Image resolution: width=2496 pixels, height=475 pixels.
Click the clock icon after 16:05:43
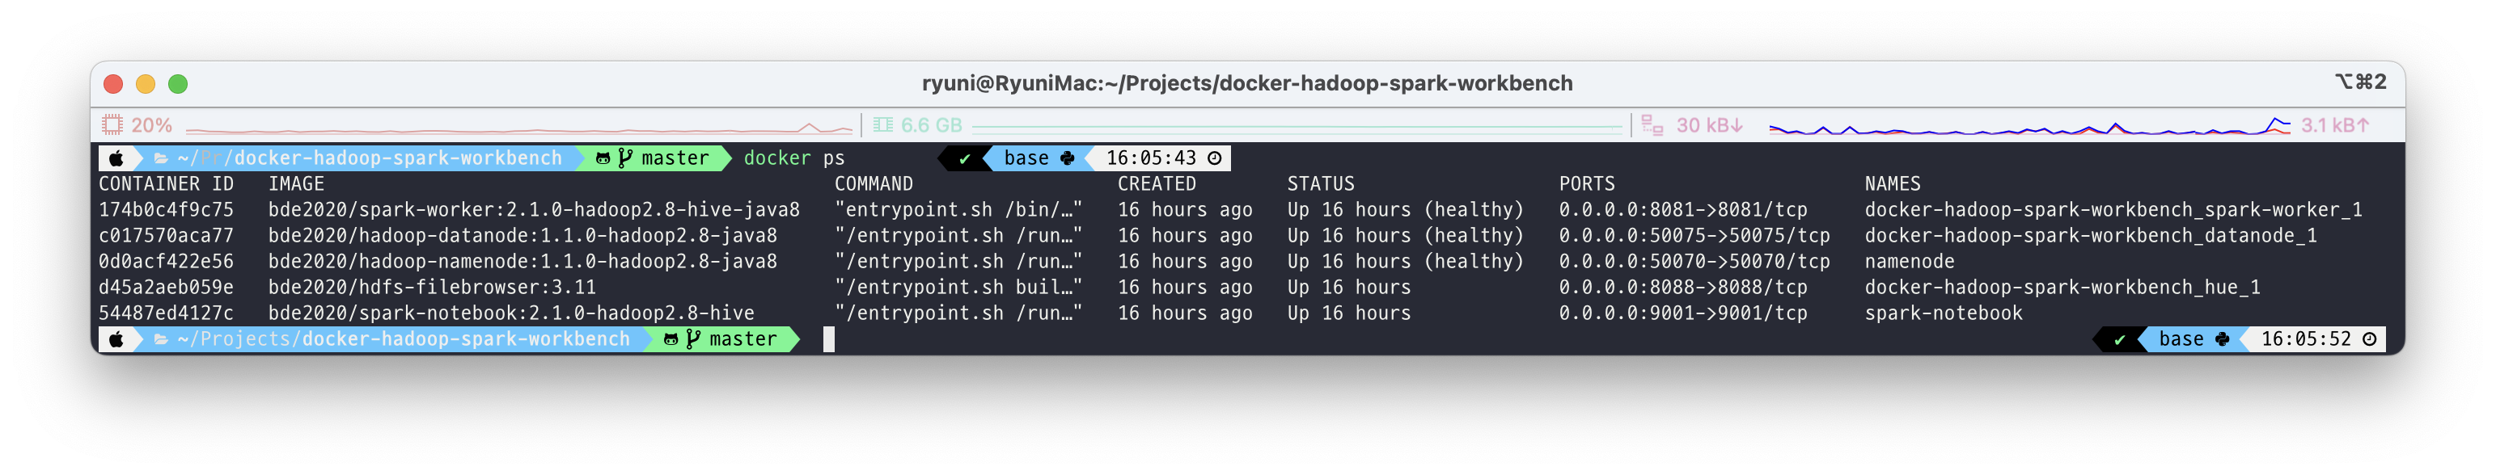[1214, 158]
